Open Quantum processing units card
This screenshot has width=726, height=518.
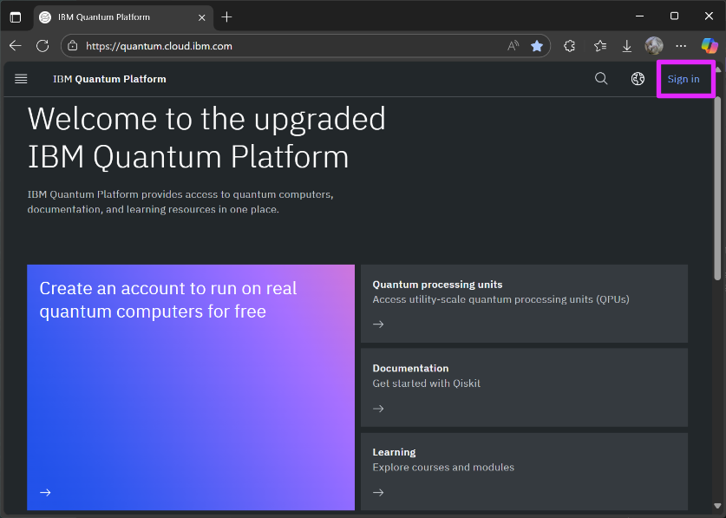pos(524,304)
